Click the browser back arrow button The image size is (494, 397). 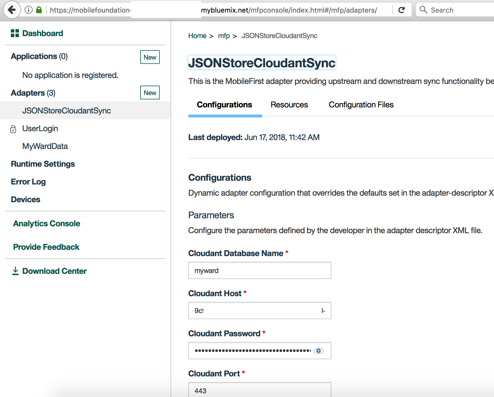click(x=12, y=10)
